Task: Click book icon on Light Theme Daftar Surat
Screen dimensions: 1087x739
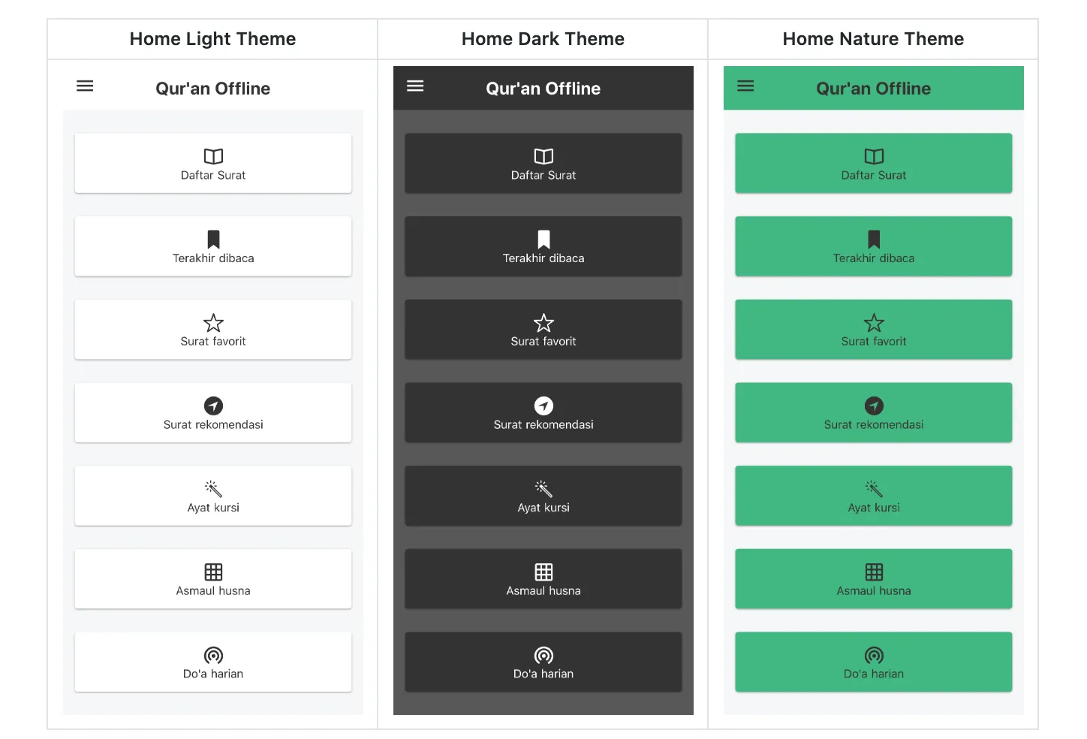Action: coord(213,156)
